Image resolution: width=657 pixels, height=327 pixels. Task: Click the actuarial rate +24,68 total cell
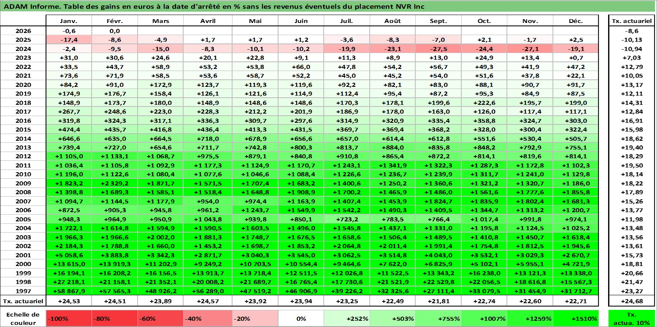[x=632, y=301]
